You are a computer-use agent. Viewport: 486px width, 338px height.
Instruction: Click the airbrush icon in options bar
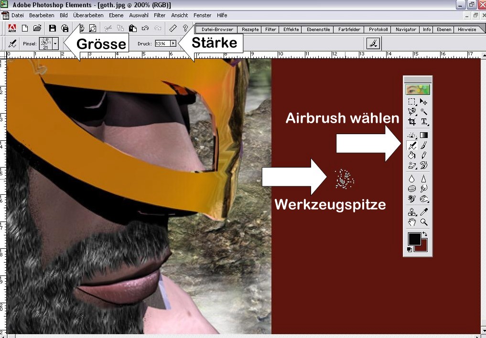pyautogui.click(x=12, y=43)
